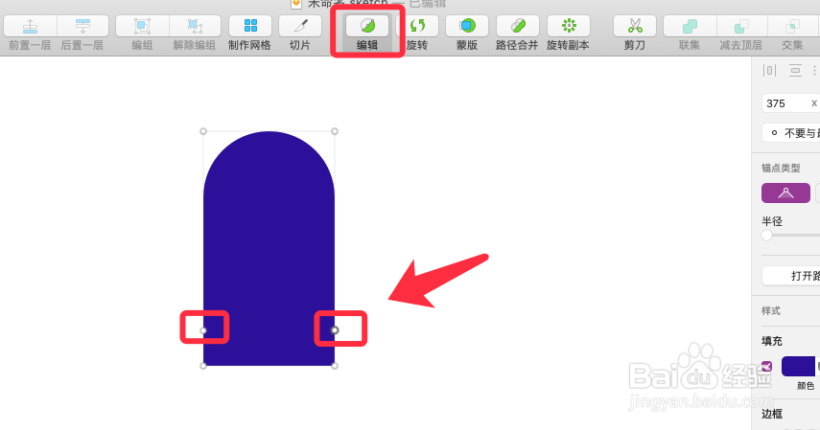Screen dimensions: 820x430
Task: Toggle the 编辑 edit tool
Action: click(x=367, y=26)
